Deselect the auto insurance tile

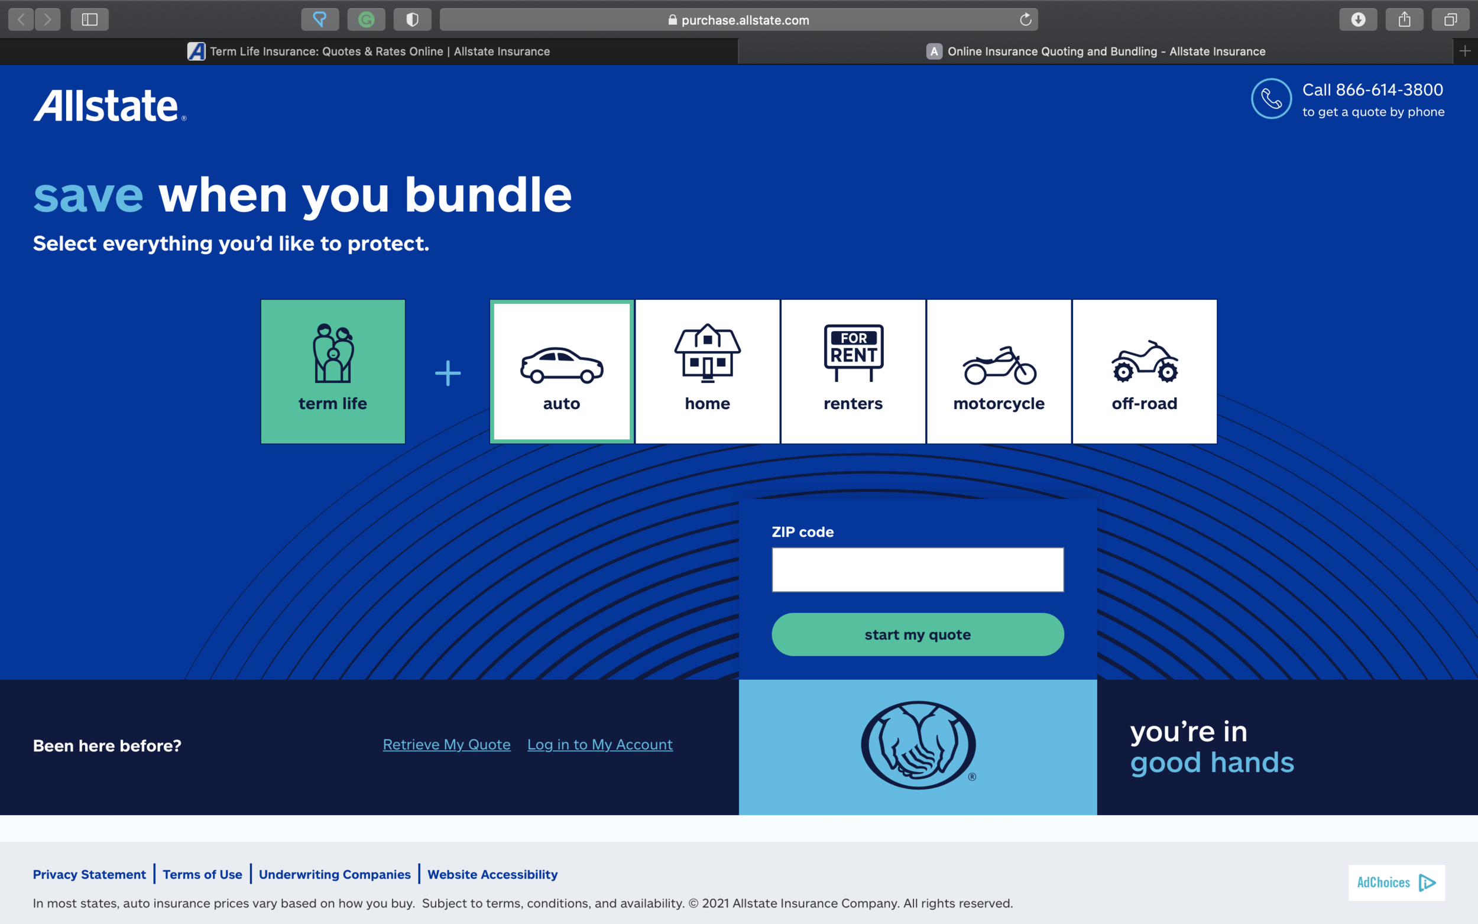coord(562,372)
